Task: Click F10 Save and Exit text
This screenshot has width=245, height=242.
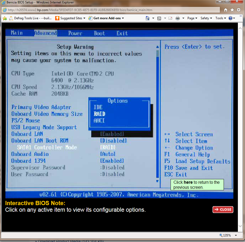Action: (189, 168)
